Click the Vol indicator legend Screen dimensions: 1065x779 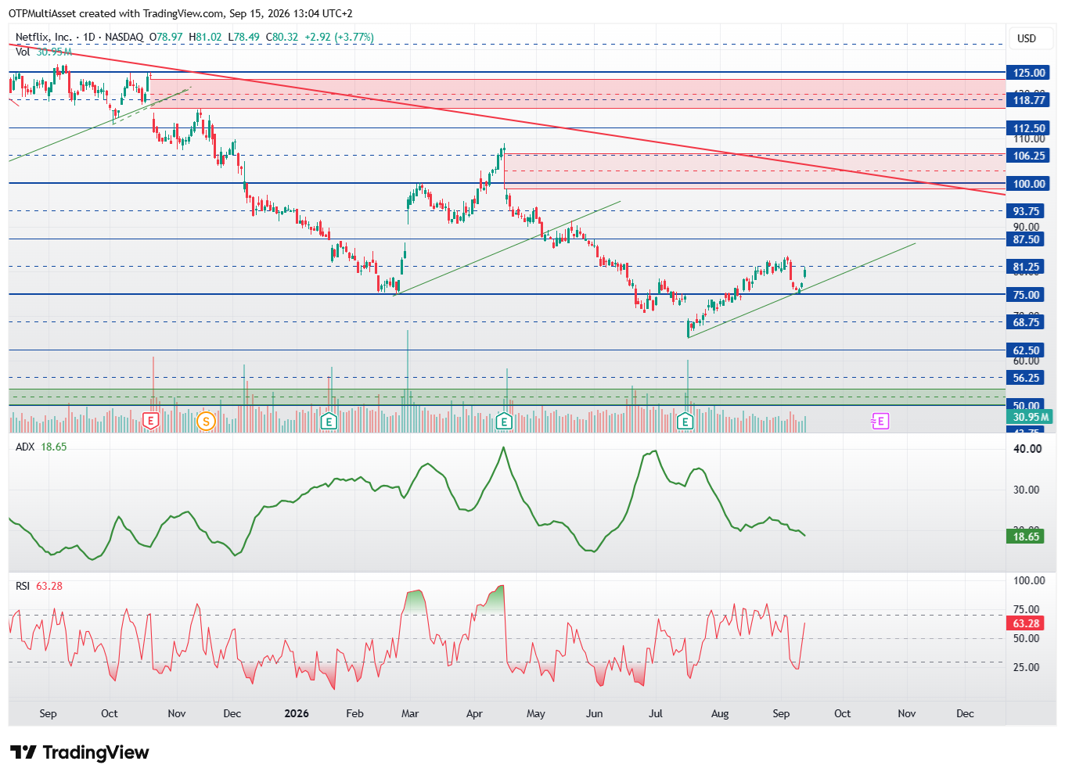click(x=44, y=52)
